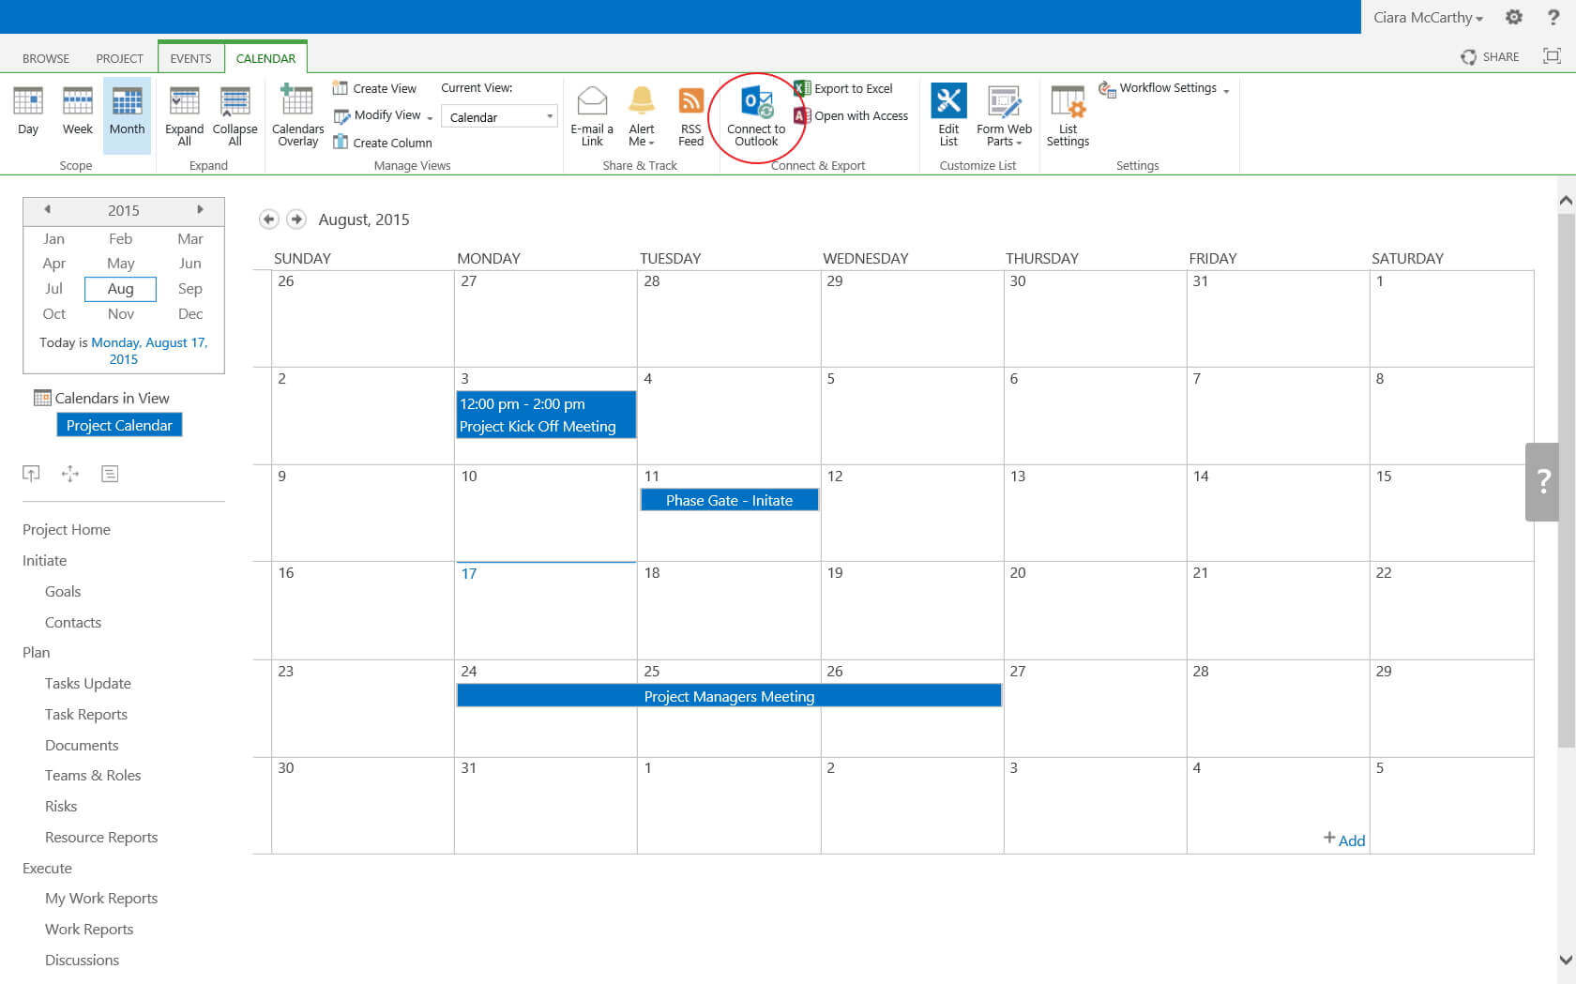Click the Add link on the calendar
Screen dimensions: 1576x984
[1344, 840]
